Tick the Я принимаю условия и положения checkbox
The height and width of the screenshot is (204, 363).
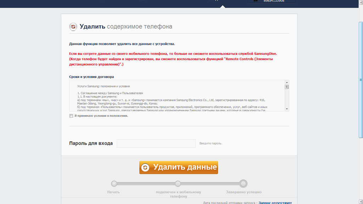(x=71, y=116)
